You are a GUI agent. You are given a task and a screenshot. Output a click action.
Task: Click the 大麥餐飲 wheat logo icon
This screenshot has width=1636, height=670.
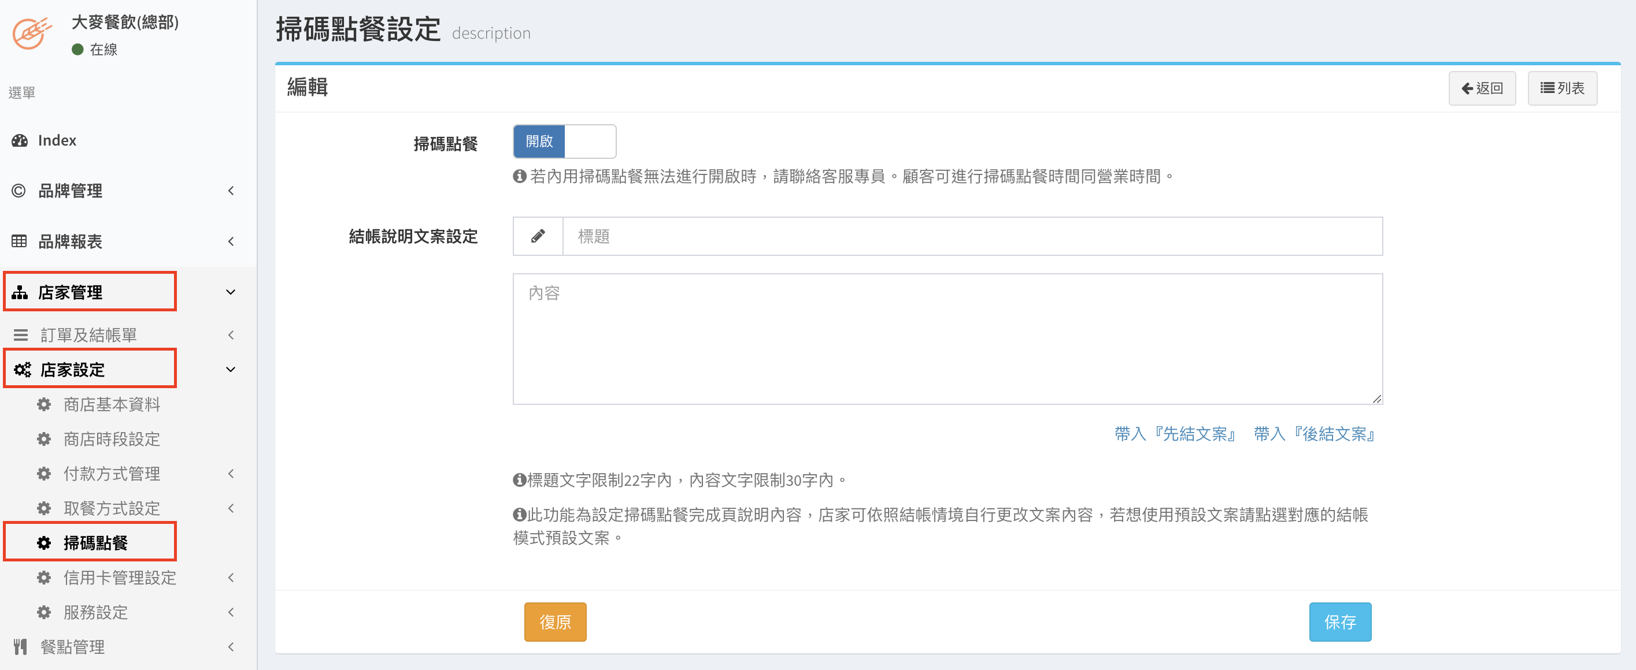[31, 33]
